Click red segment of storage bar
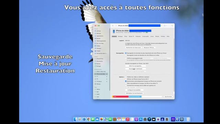 [121, 97]
